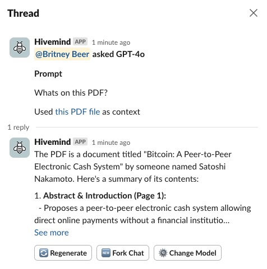Click the Regenerate button

coord(63,253)
